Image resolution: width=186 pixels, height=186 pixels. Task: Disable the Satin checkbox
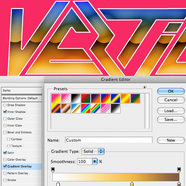pyautogui.click(x=5, y=153)
